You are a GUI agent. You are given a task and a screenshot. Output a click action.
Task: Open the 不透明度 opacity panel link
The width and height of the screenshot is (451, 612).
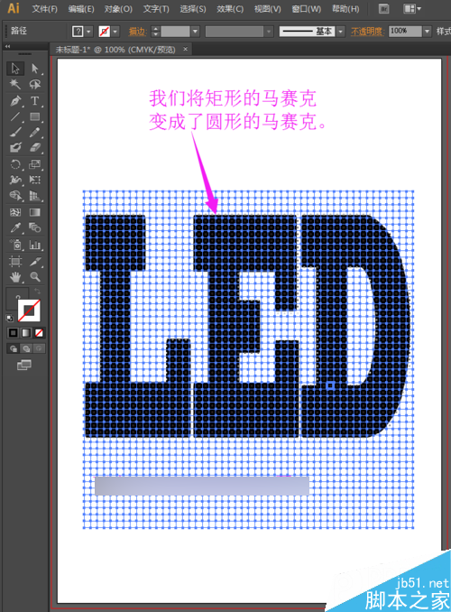point(367,32)
